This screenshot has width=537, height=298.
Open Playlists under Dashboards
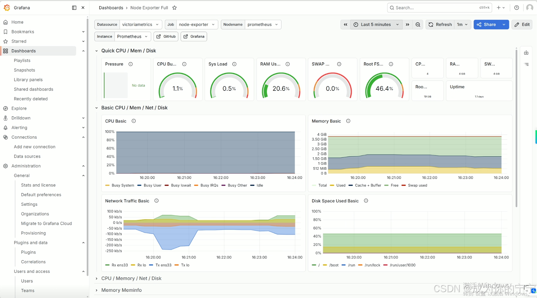click(22, 61)
